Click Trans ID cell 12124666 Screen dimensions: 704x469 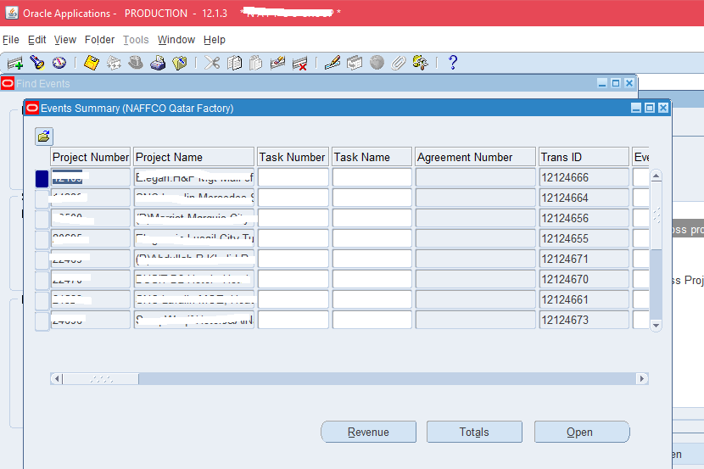tap(584, 178)
